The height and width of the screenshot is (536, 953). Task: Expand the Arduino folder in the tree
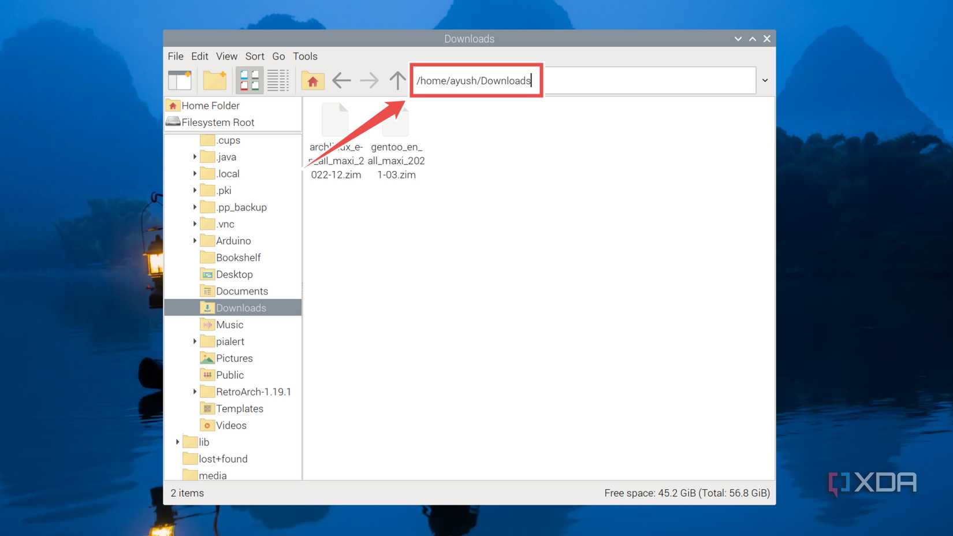(194, 240)
